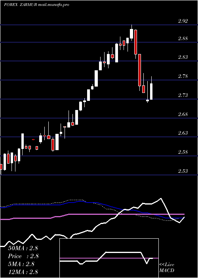Click the FOREX ZARMUR mail.munafa.pro title text
198x278 pixels.
point(36,5)
